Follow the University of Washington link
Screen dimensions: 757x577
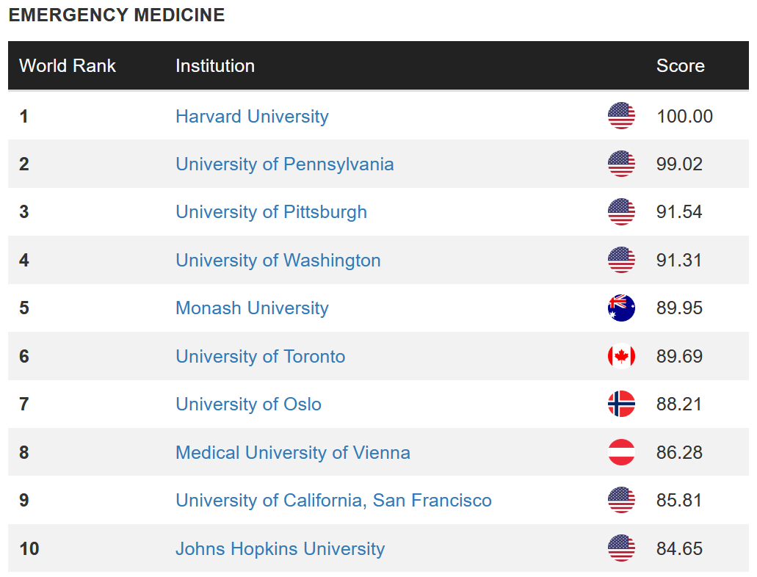point(278,260)
